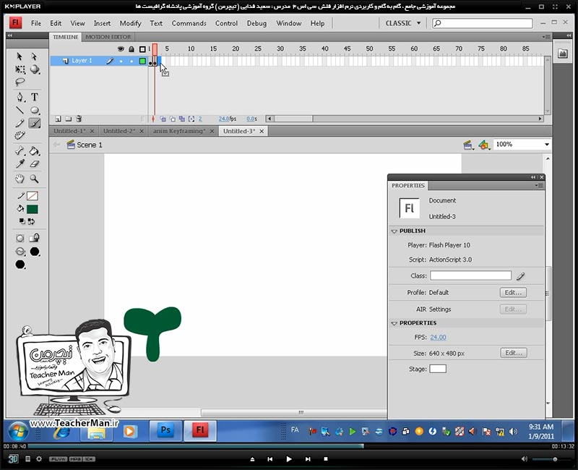Select the Subselection tool
Screen dimensions: 578x470
pyautogui.click(x=34, y=56)
